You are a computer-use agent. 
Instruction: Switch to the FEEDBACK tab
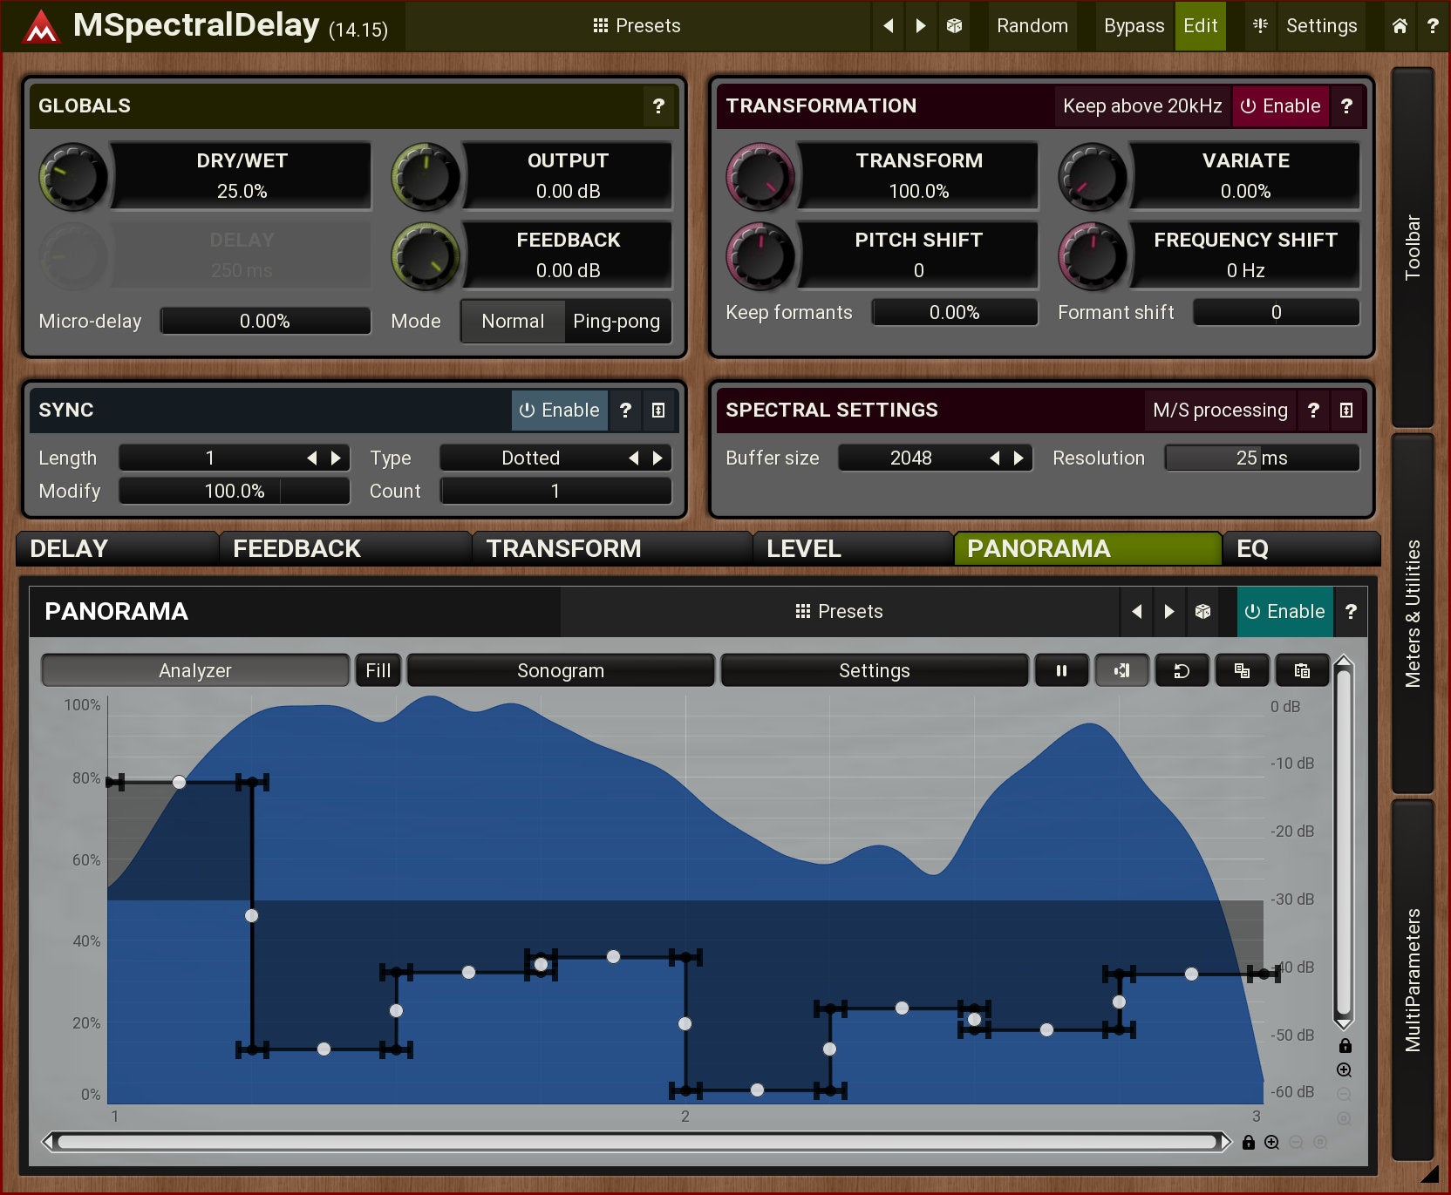tap(296, 549)
